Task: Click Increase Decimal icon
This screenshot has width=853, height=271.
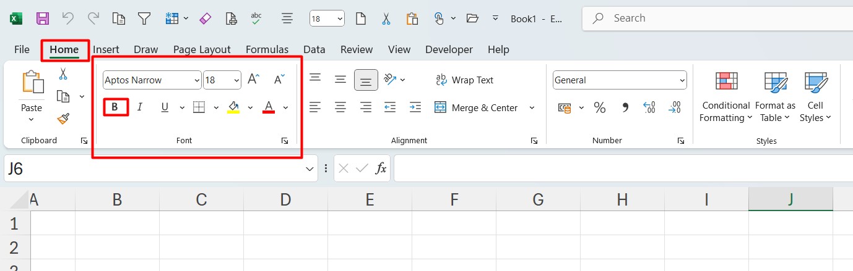Action: (x=649, y=108)
